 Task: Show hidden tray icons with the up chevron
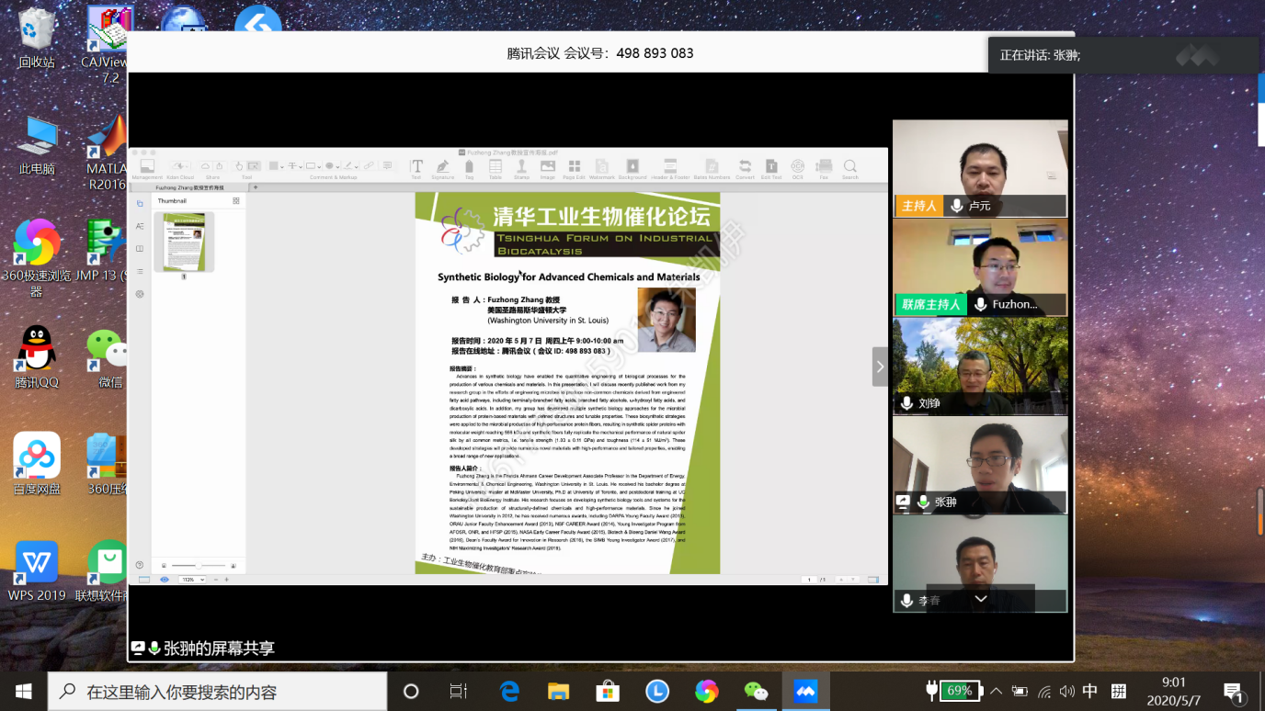pos(997,691)
